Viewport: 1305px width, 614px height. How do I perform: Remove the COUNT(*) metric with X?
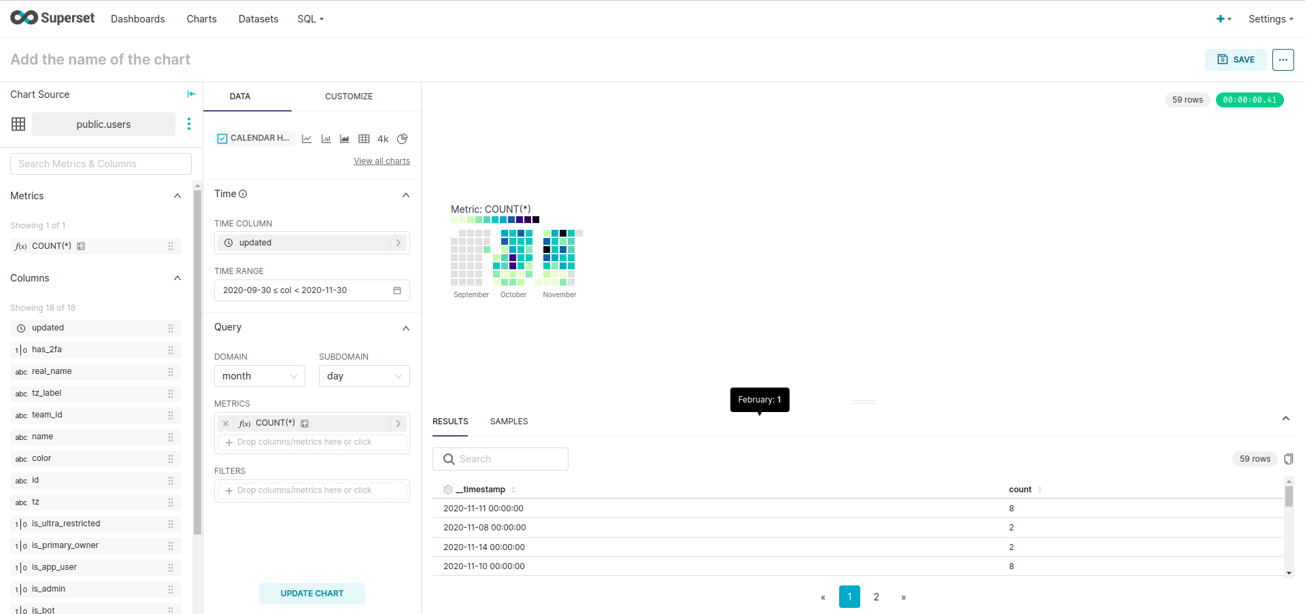(x=226, y=424)
